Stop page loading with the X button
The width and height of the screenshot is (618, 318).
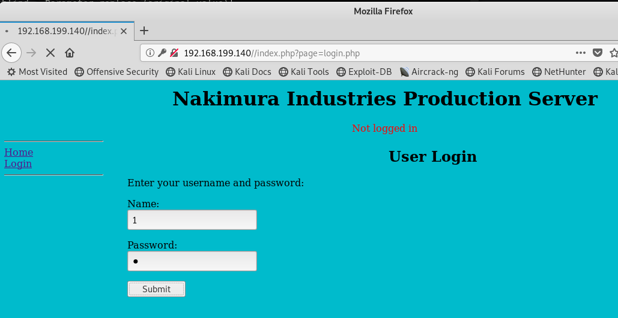coord(50,53)
